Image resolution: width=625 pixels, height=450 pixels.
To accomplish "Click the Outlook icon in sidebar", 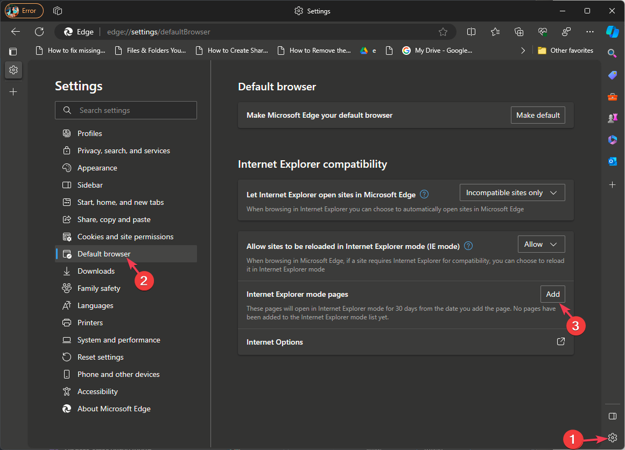I will 612,161.
